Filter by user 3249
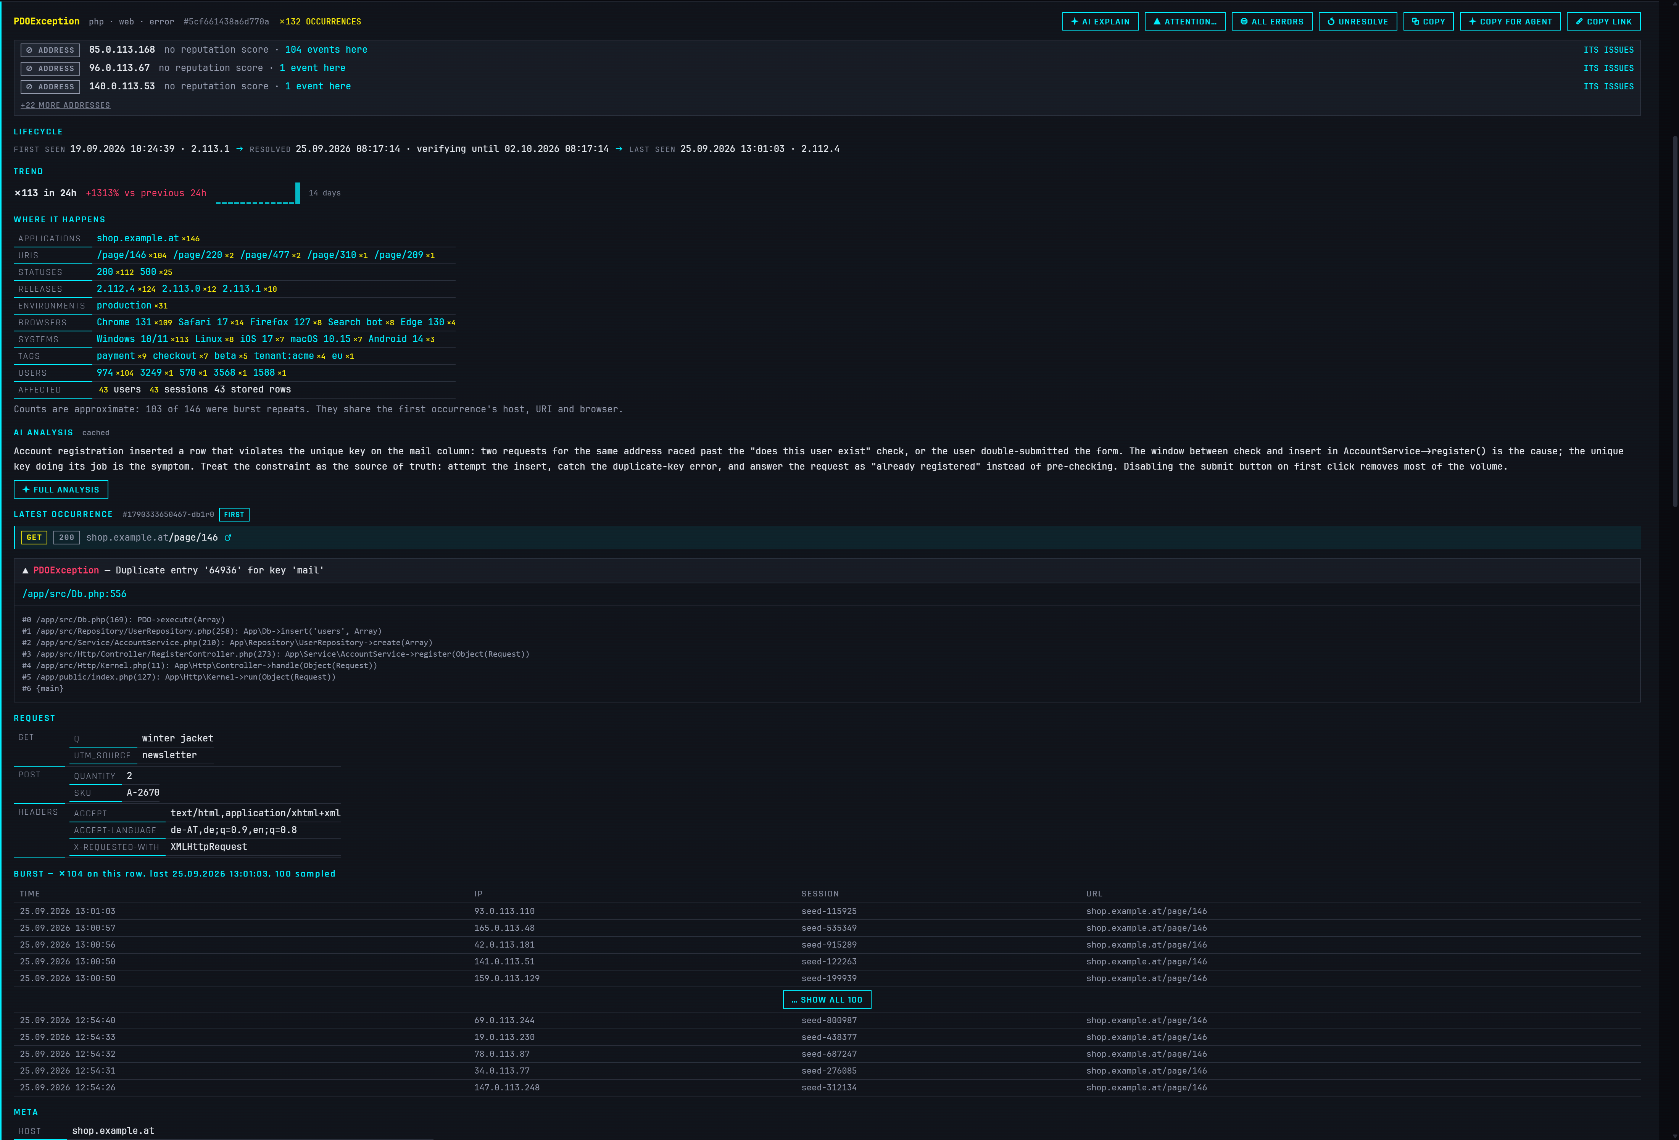Image resolution: width=1679 pixels, height=1140 pixels. (x=151, y=372)
